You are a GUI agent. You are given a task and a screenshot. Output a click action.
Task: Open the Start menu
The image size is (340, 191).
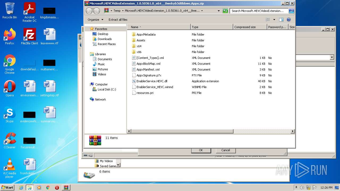pyautogui.click(x=7, y=187)
